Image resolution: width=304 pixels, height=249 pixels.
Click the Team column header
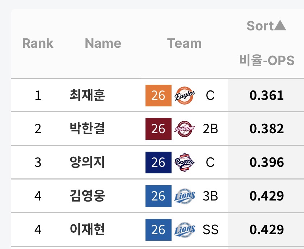[x=184, y=43]
